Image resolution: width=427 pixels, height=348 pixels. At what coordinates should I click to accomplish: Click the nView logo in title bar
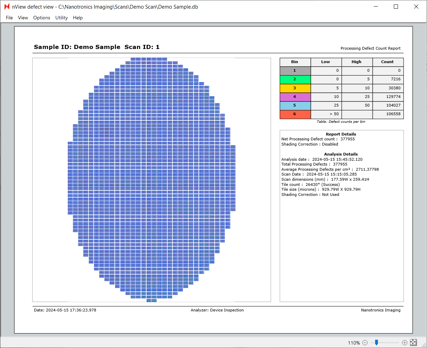[x=7, y=7]
